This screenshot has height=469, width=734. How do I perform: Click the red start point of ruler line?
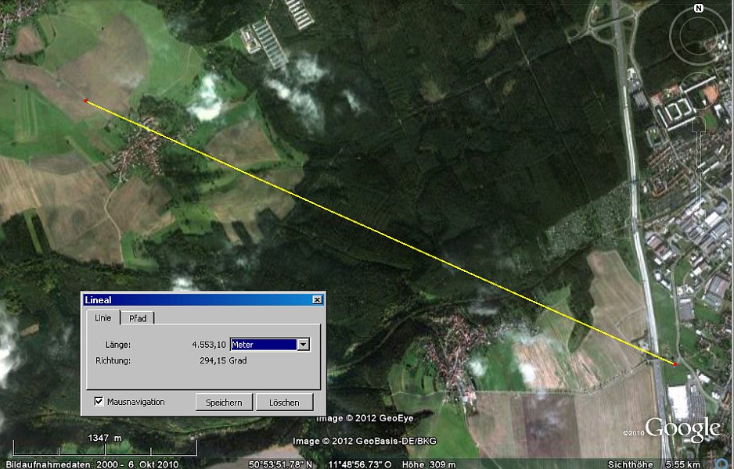85,101
